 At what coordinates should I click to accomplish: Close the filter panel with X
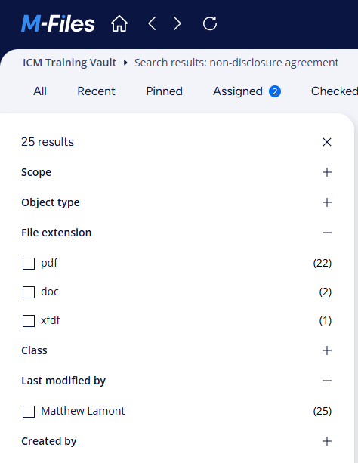(327, 142)
